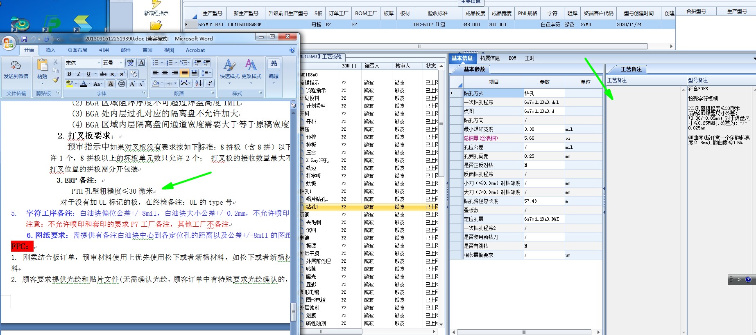Image resolution: width=756 pixels, height=335 pixels.
Task: Click the Redo icon in quick access toolbar
Action: pos(46,39)
